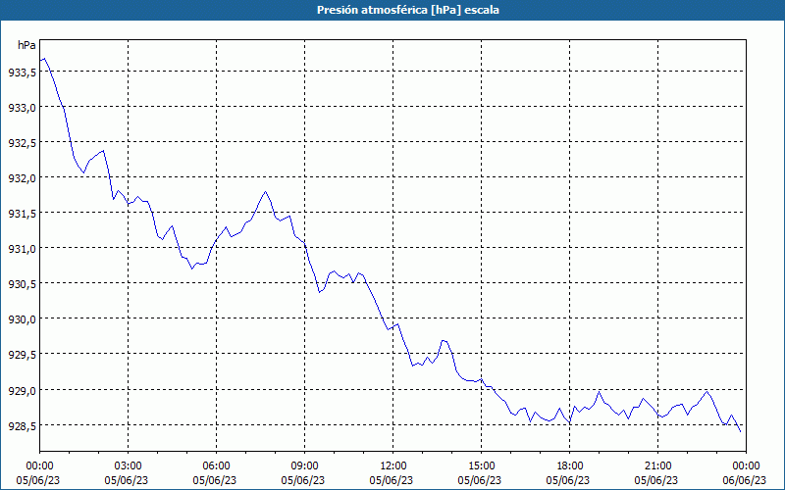Click the 12:00 time axis label
This screenshot has height=490, width=785.
pos(393,466)
